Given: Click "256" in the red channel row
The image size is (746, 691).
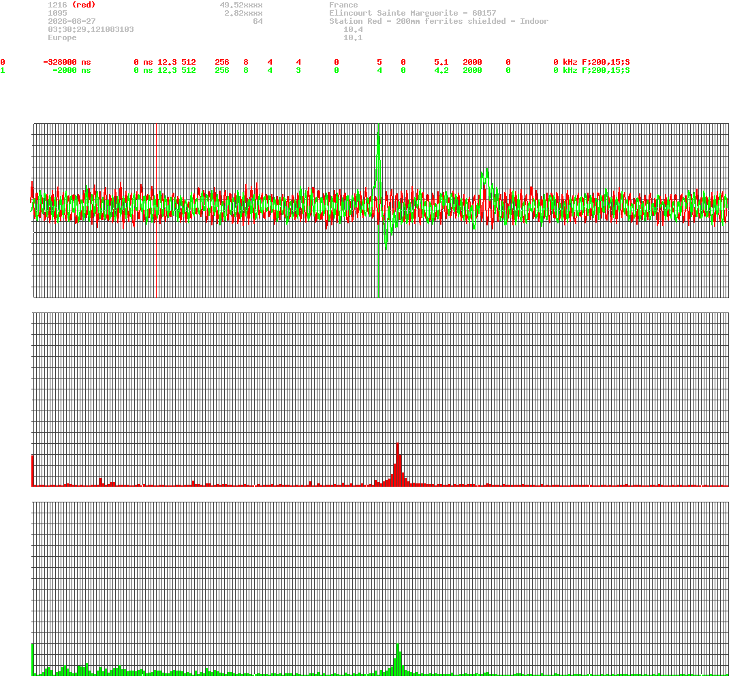Looking at the screenshot, I should tap(221, 62).
